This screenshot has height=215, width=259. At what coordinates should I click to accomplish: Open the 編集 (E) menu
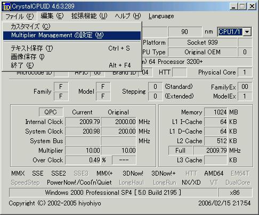52,16
